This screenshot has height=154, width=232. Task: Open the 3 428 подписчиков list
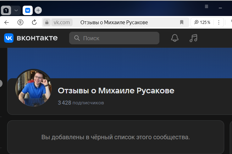(81, 103)
